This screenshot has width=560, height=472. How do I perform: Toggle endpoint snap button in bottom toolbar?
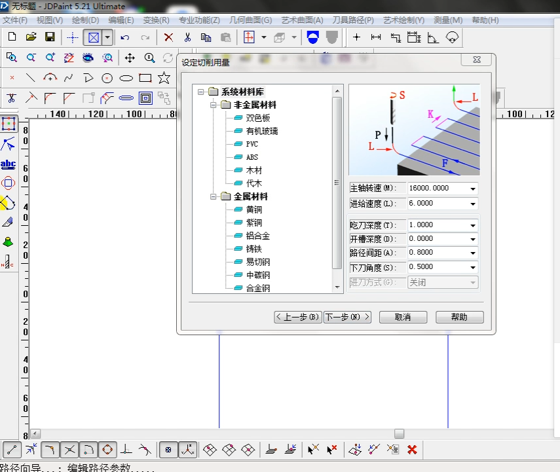pos(12,450)
